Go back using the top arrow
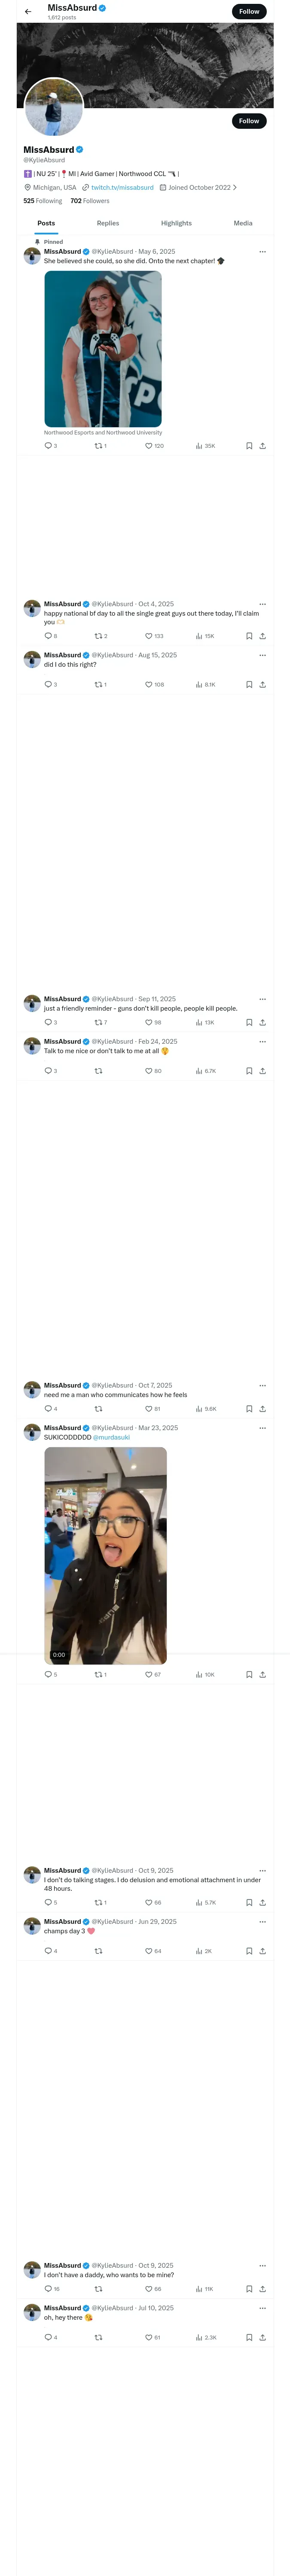Viewport: 290px width, 2576px height. [28, 11]
